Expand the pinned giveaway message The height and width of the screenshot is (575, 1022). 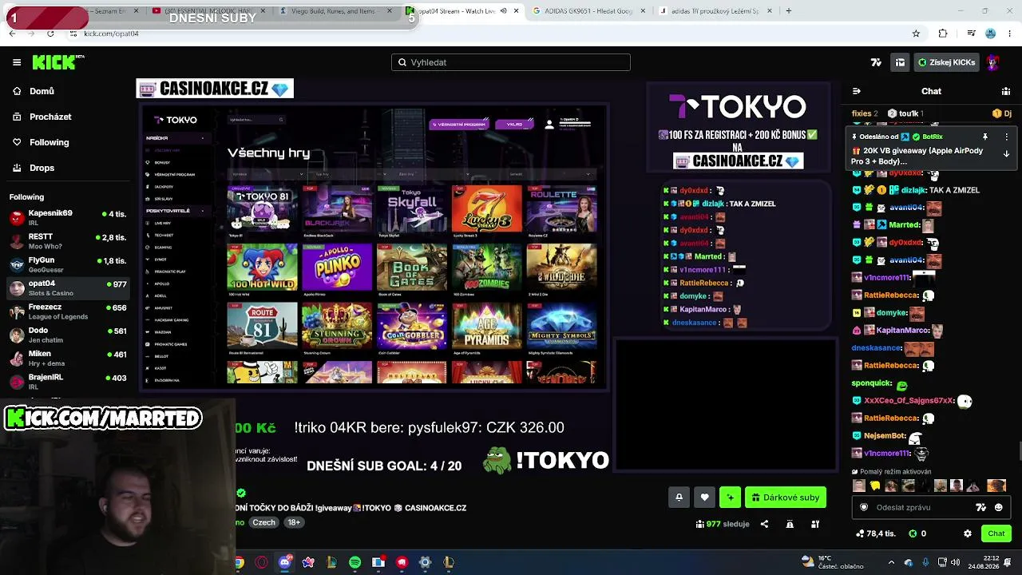click(1006, 154)
